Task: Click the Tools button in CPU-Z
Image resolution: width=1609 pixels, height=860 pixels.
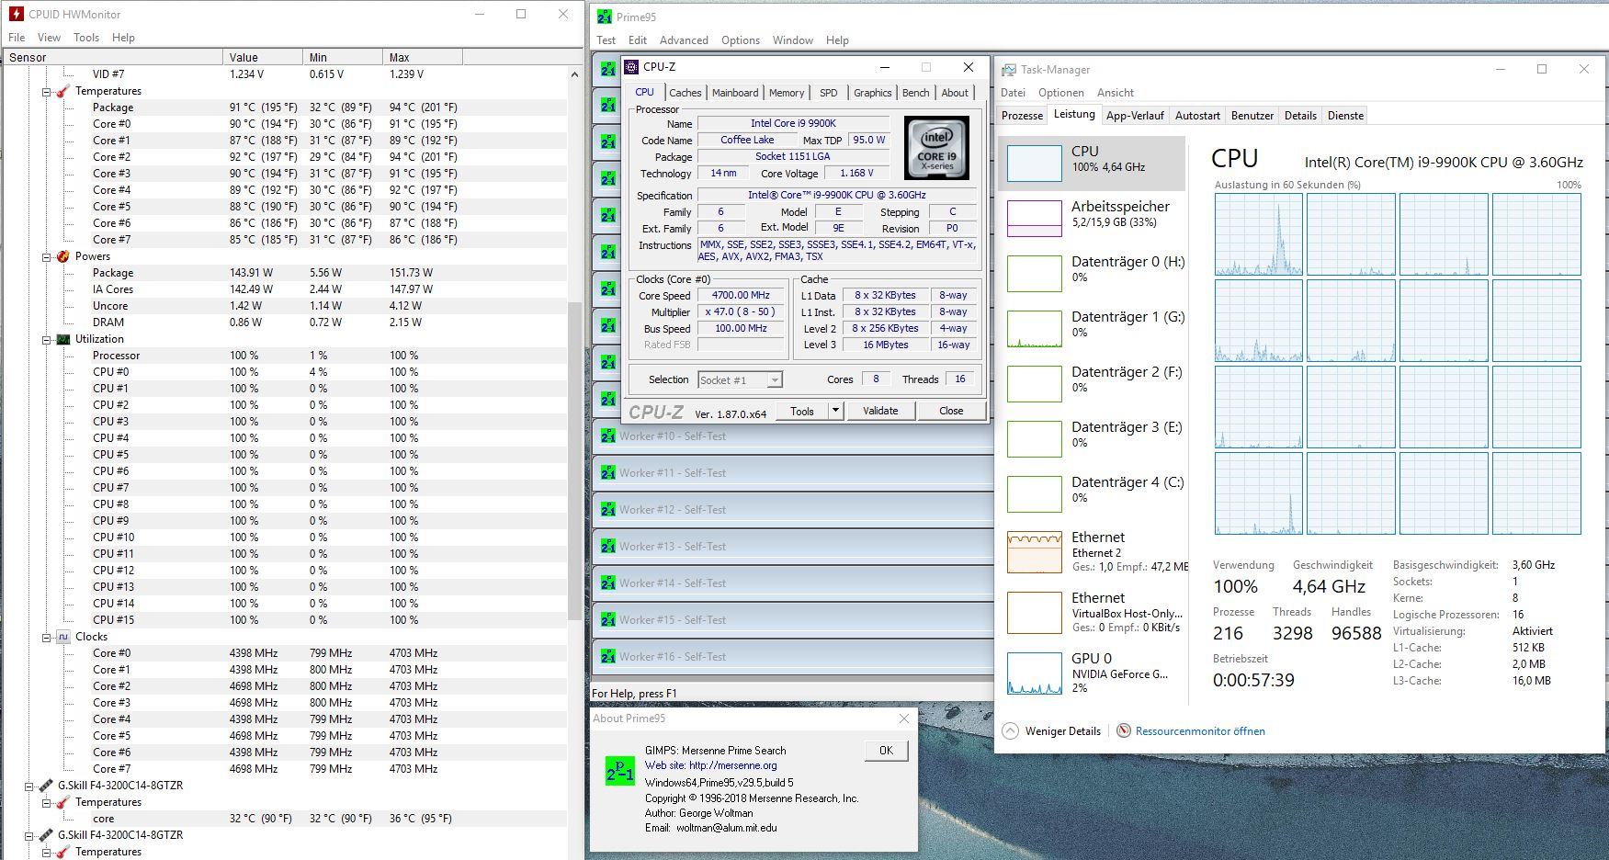Action: [x=802, y=411]
